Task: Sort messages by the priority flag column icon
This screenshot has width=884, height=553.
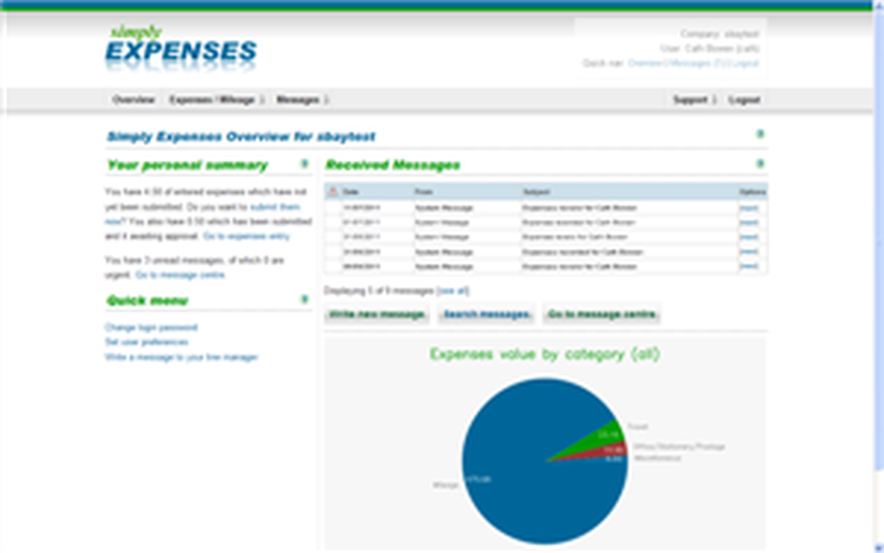Action: pos(332,192)
